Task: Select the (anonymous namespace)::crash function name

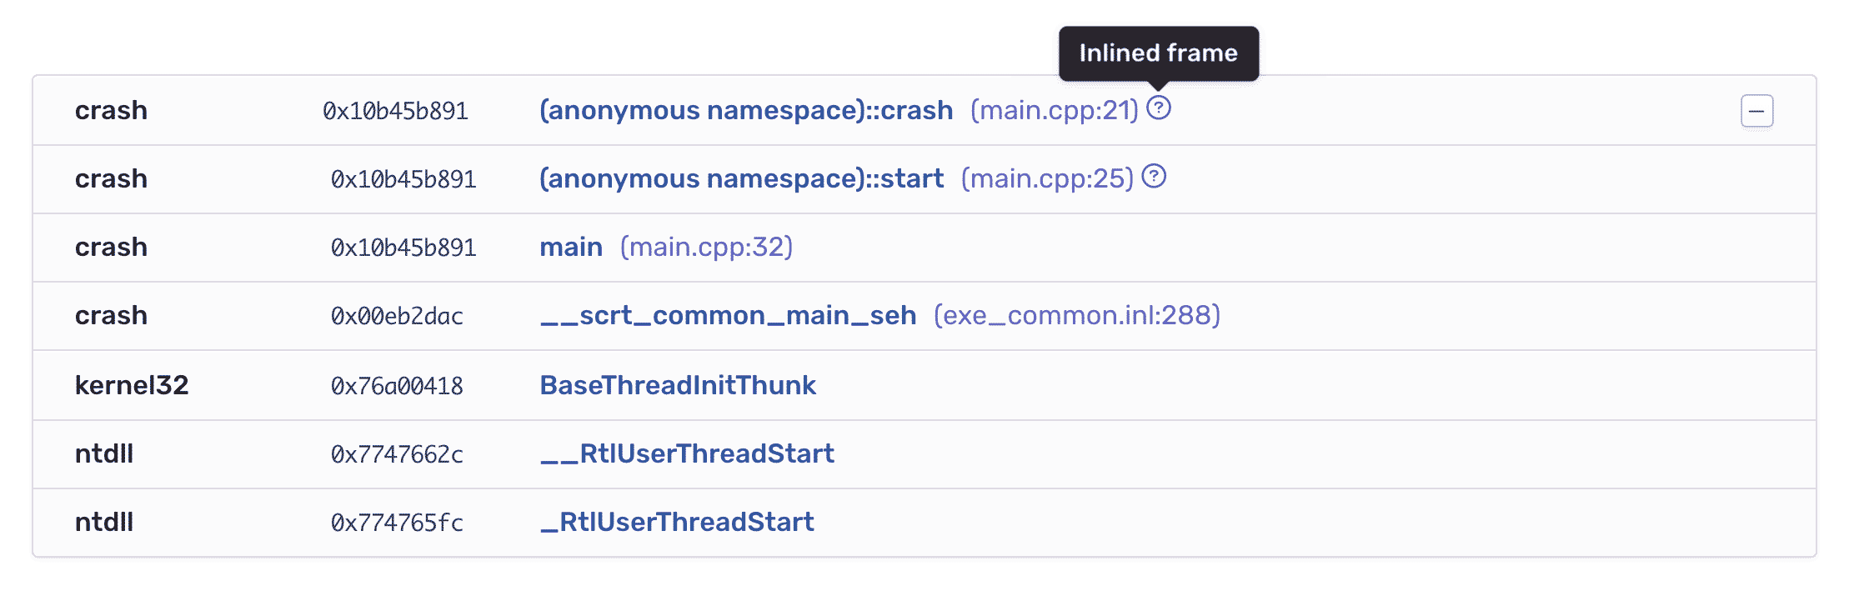Action: click(747, 109)
